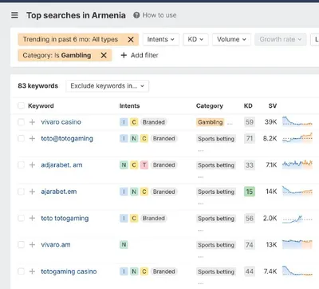Check the box for toto@totogaming row
Image resolution: width=319 pixels, height=289 pixels.
pos(21,138)
